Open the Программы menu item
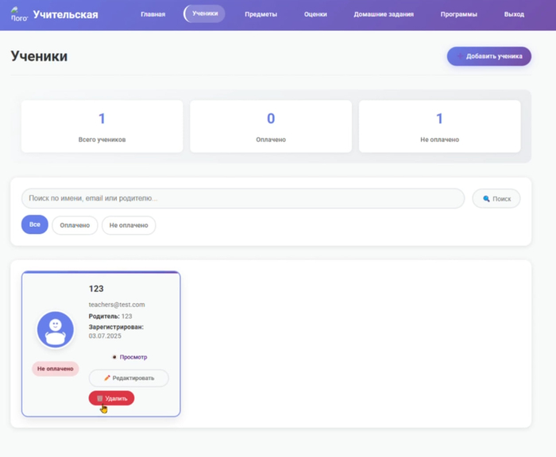 [x=458, y=14]
